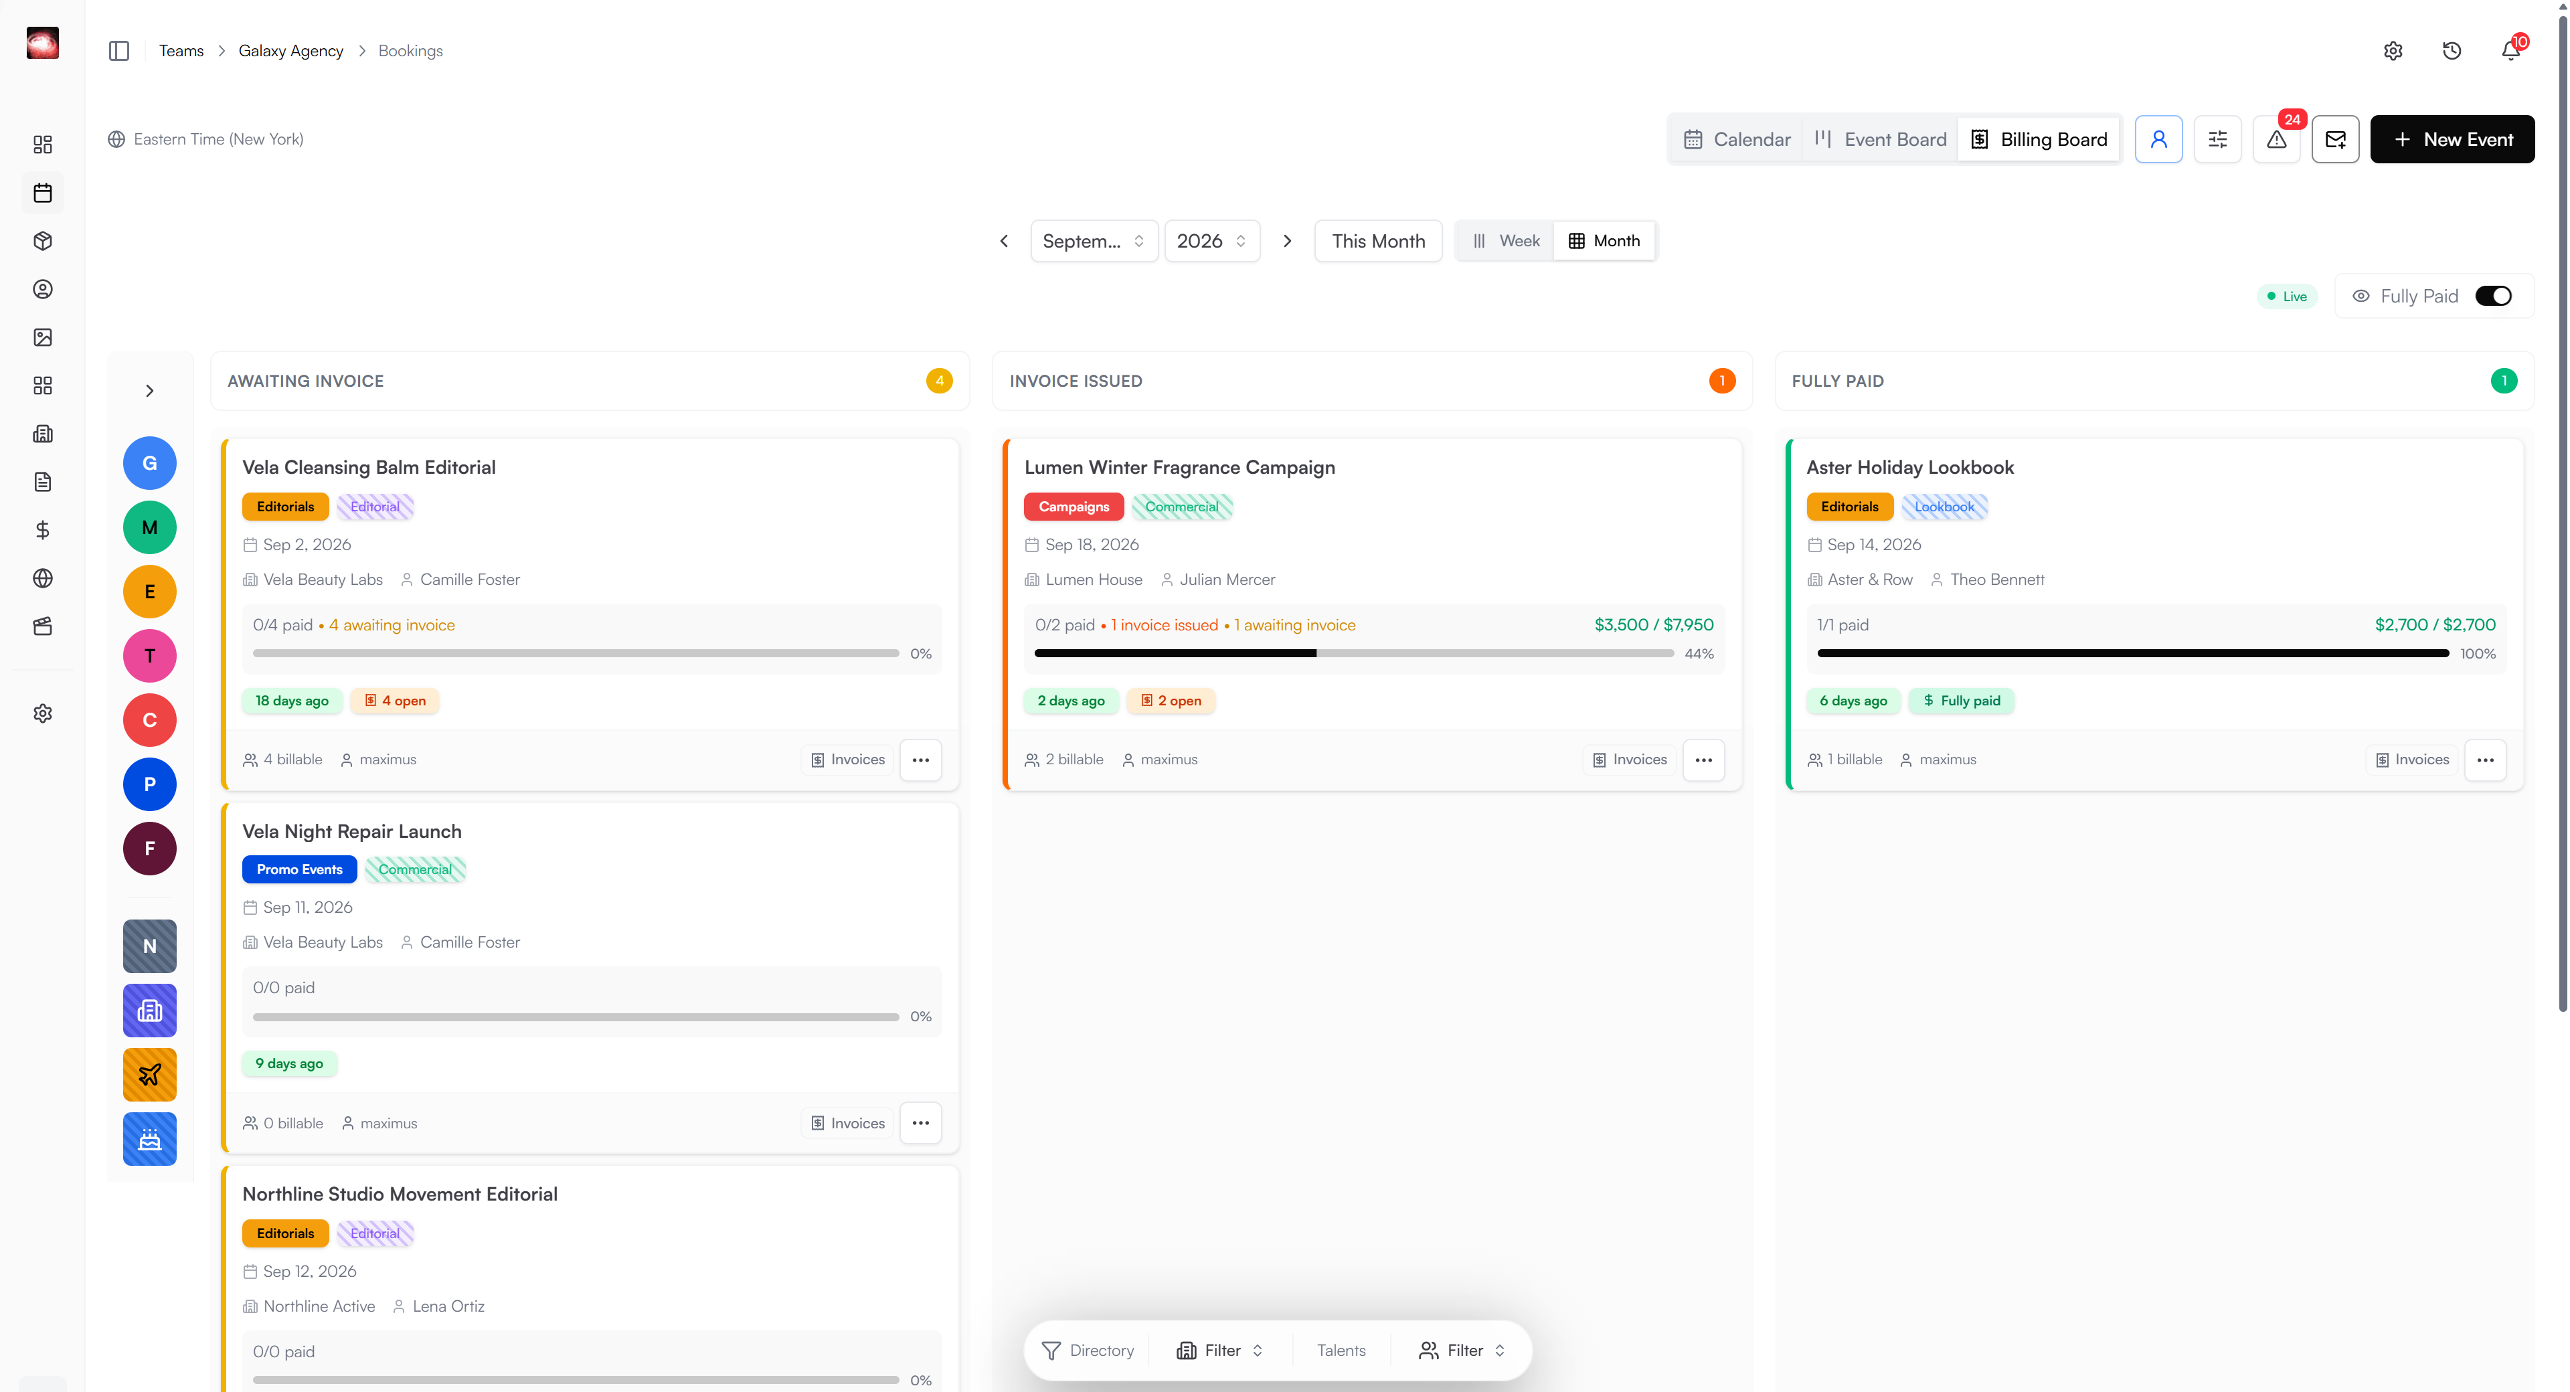Select avatar F in talent rail
Screen dimensions: 2570x1392
150,848
